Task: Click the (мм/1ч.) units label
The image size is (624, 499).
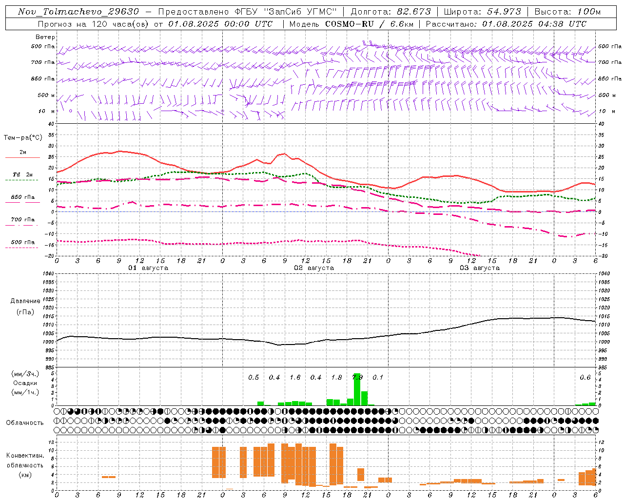Action: coord(25,392)
